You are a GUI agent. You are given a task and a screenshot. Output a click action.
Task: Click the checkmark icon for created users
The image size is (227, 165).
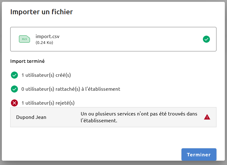pyautogui.click(x=14, y=75)
